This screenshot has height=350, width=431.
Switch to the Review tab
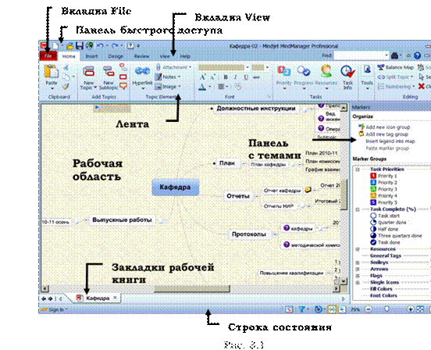(141, 56)
